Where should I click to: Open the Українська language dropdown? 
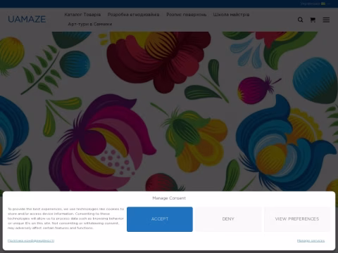coord(315,4)
